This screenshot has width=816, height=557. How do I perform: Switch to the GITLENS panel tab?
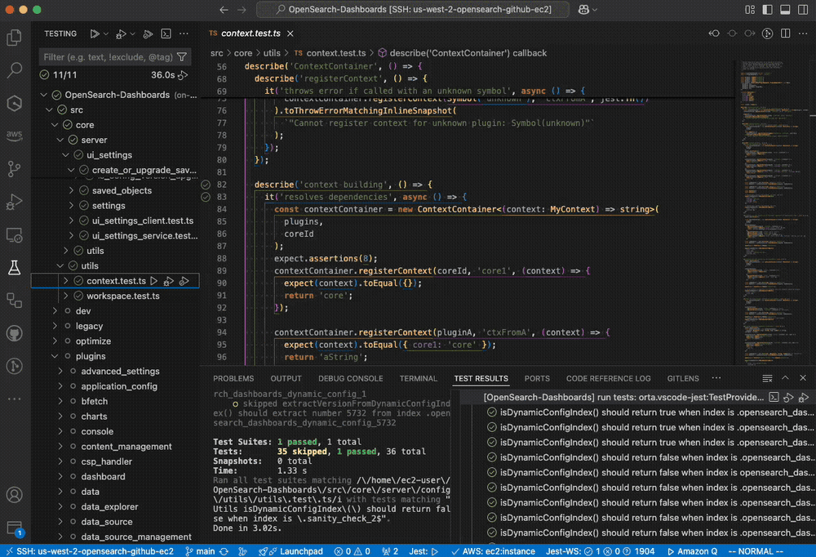pyautogui.click(x=683, y=378)
